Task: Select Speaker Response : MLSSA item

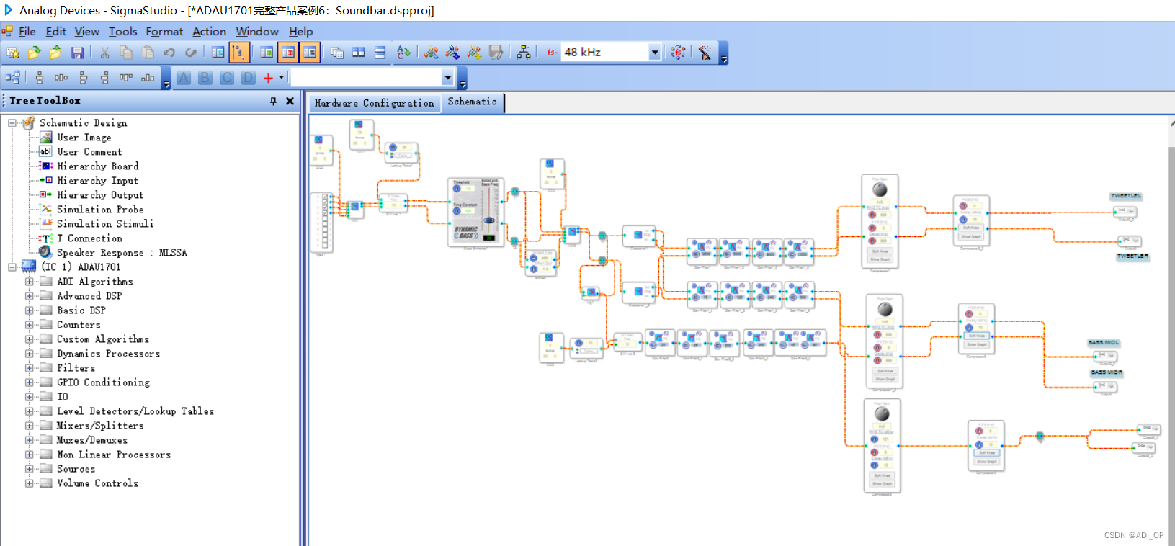Action: 122,253
